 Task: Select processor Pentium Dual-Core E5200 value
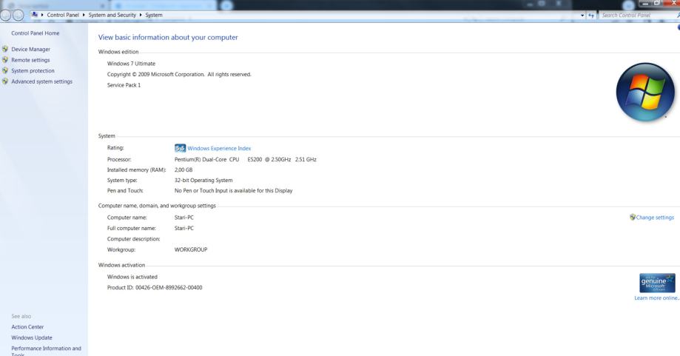click(x=246, y=160)
